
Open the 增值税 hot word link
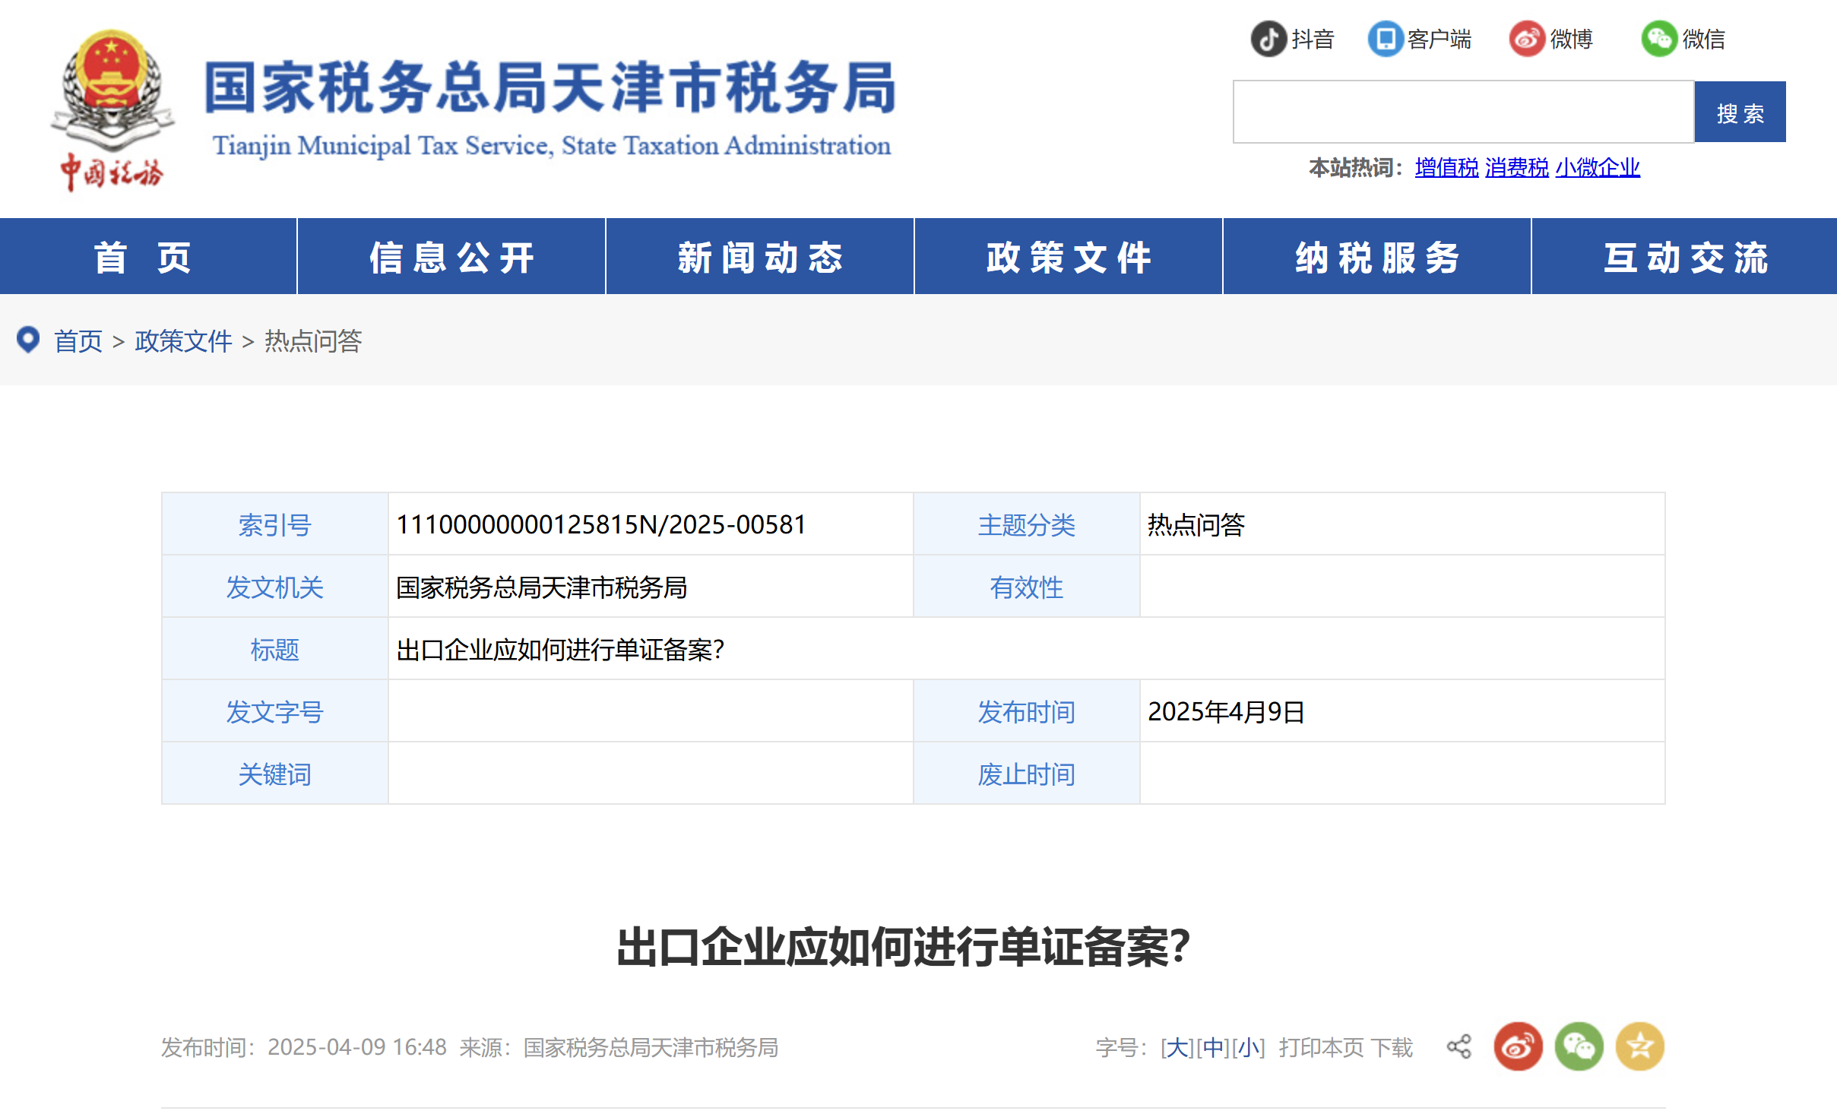tap(1445, 169)
